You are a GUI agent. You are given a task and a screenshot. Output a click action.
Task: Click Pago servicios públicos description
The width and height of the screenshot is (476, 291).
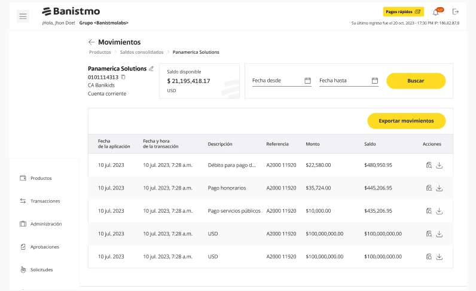(234, 210)
